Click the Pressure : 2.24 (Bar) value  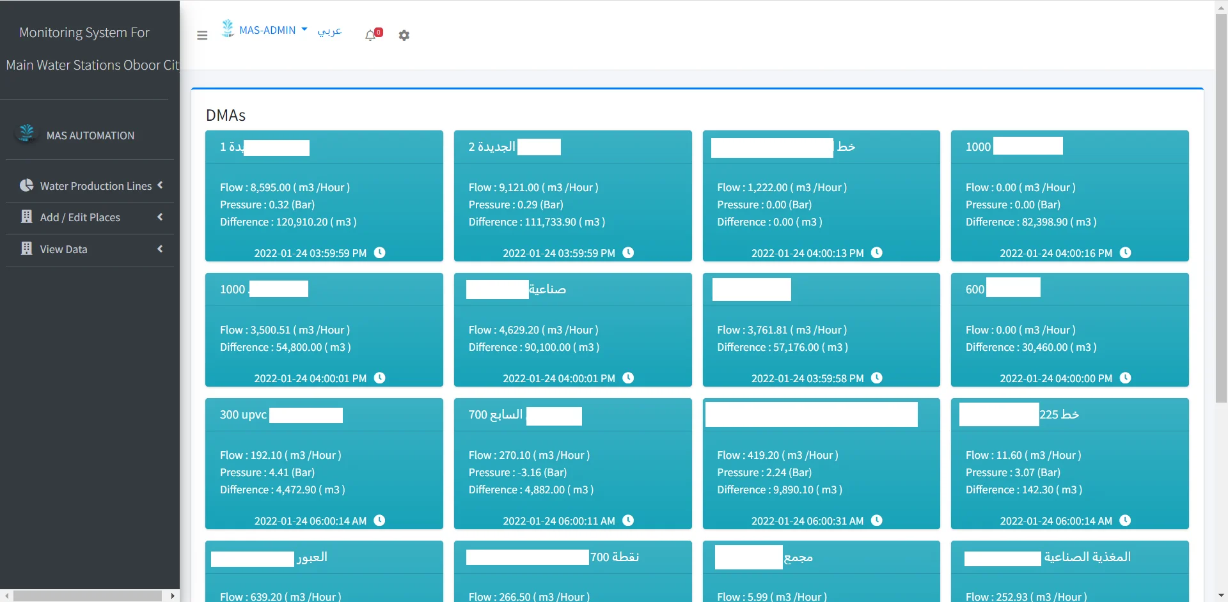[764, 472]
